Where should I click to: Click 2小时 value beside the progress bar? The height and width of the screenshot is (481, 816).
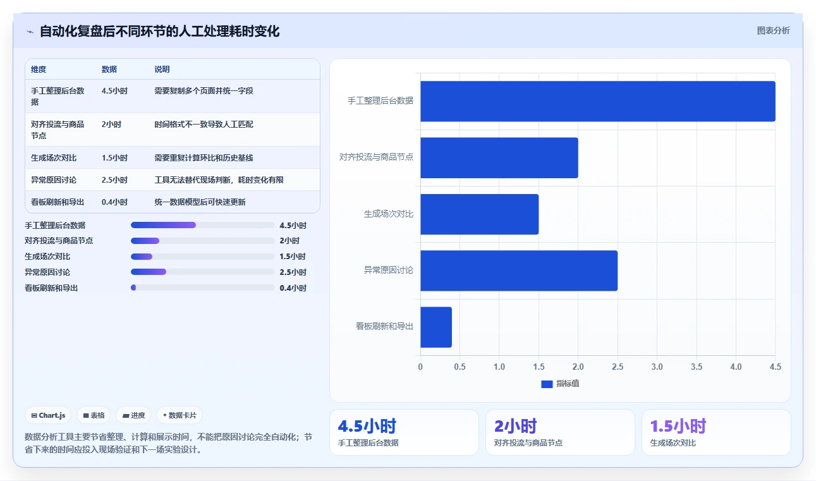[x=289, y=241]
